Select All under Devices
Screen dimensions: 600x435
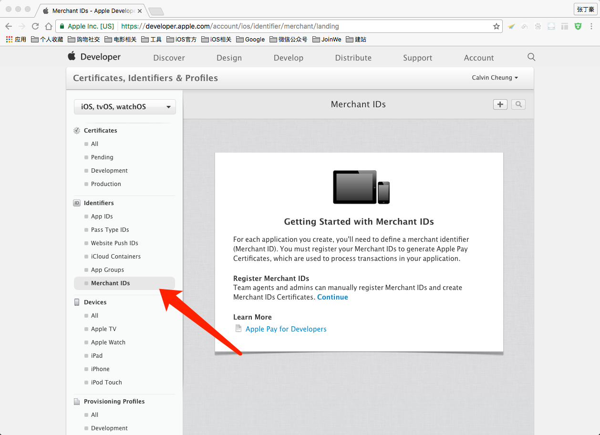(94, 315)
